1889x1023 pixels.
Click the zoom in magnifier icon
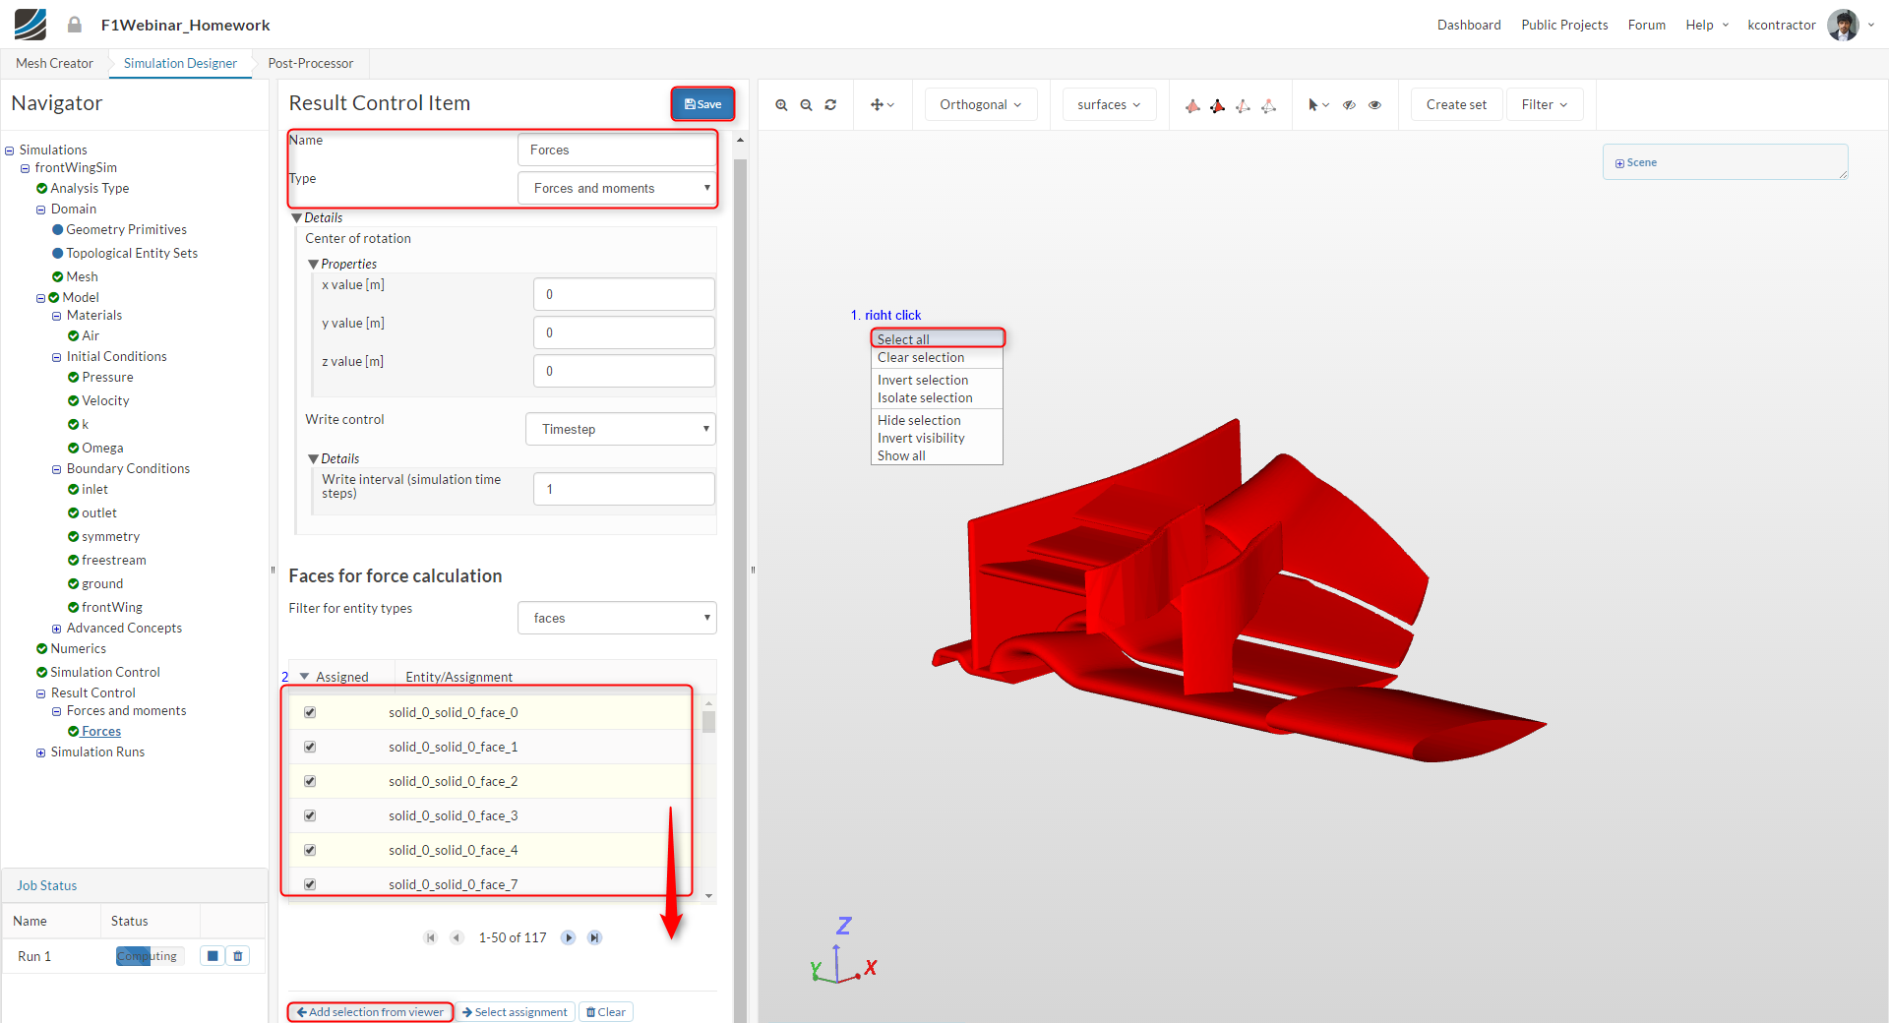coord(781,105)
